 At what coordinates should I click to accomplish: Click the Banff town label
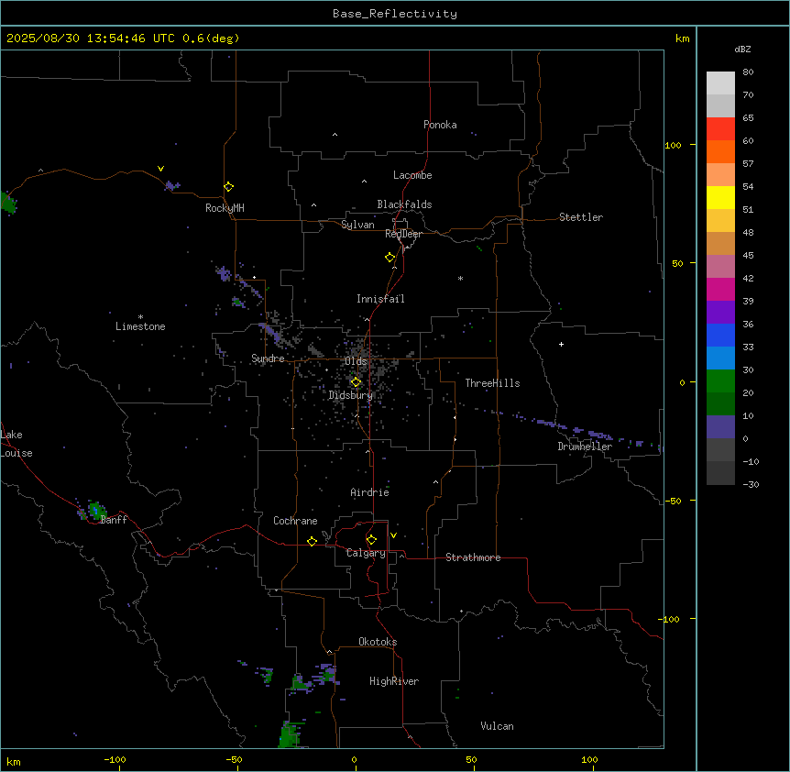(114, 520)
